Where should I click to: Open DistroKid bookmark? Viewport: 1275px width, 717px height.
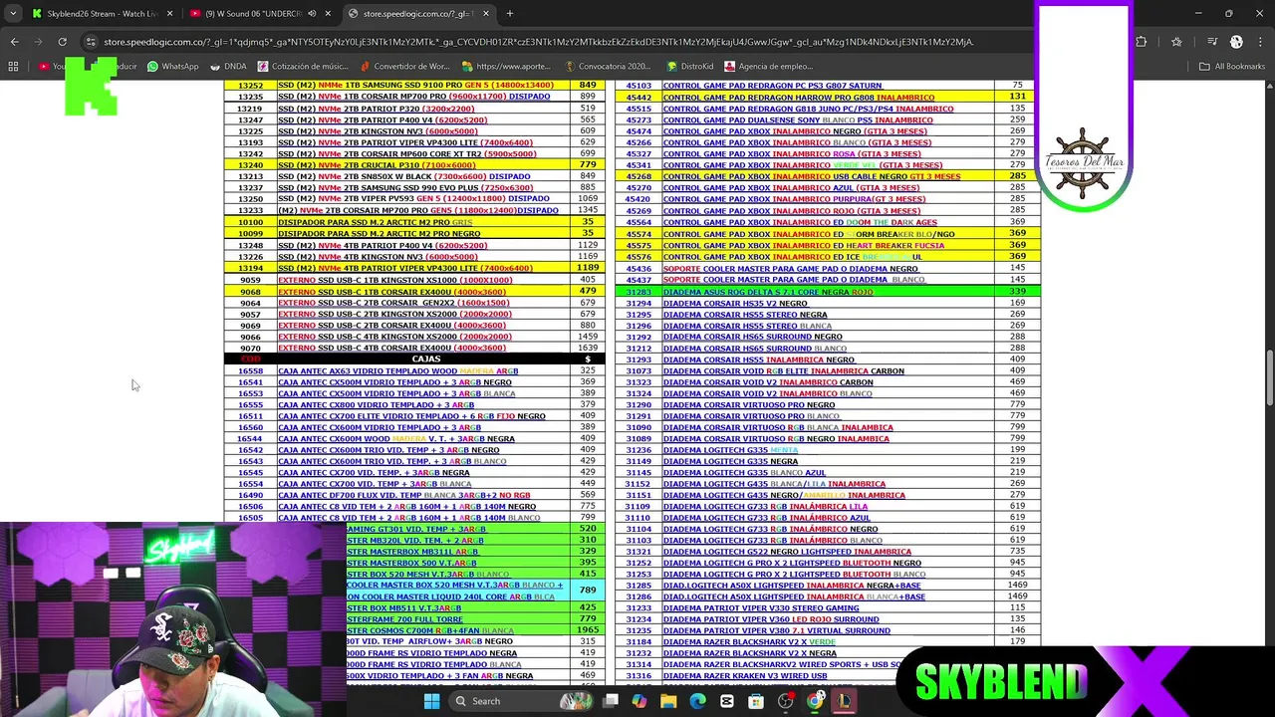(688, 67)
